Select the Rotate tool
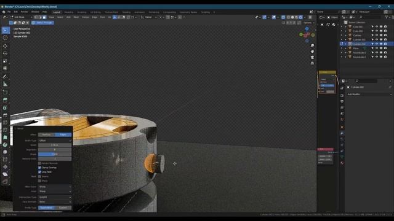 5,53
